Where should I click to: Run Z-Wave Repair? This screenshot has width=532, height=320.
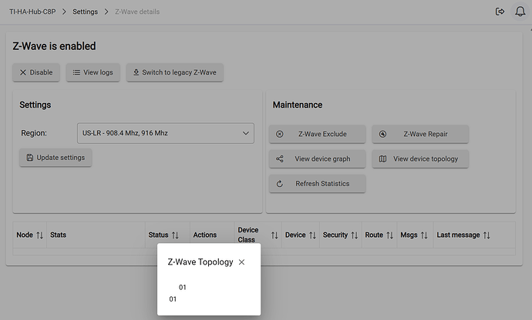[420, 134]
